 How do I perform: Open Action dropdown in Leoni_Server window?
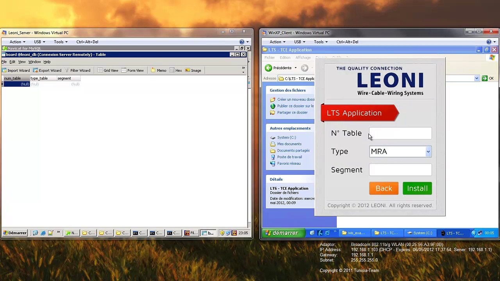17,42
